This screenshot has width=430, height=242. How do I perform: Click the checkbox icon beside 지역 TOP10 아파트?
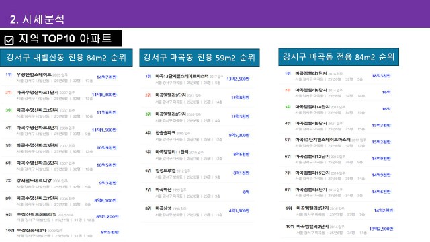(9, 40)
